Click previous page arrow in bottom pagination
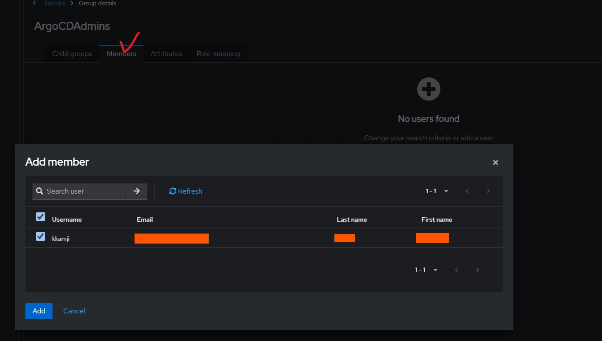The height and width of the screenshot is (341, 602). click(456, 270)
